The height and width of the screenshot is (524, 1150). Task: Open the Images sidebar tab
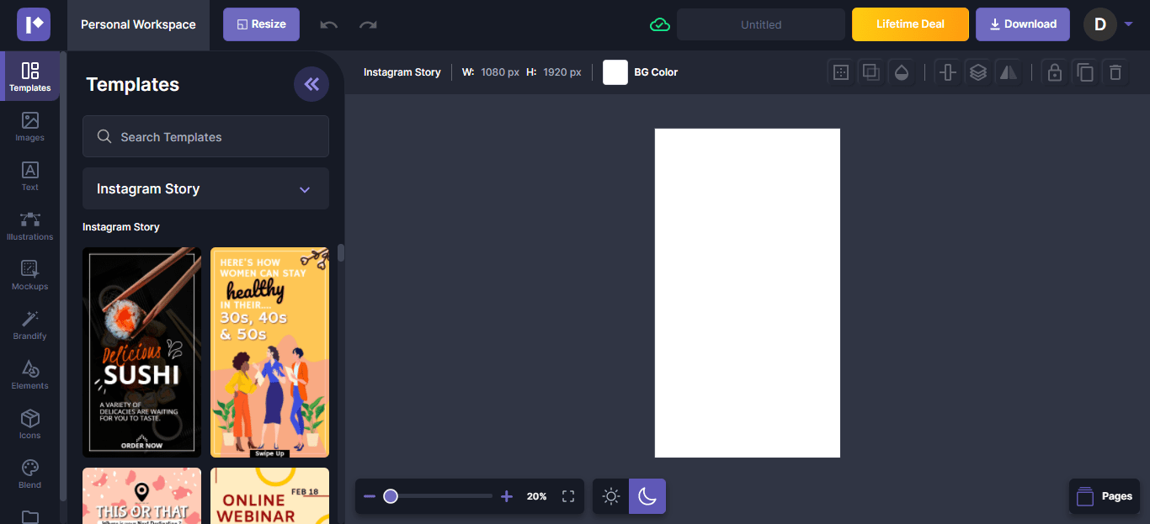pyautogui.click(x=30, y=126)
